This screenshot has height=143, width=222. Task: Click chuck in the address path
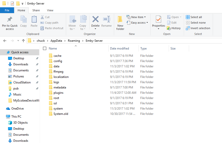pyautogui.click(x=41, y=41)
